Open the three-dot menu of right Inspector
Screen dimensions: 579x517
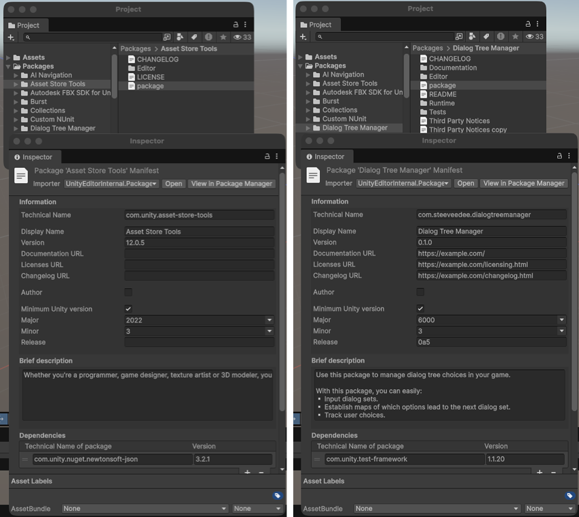pos(569,156)
